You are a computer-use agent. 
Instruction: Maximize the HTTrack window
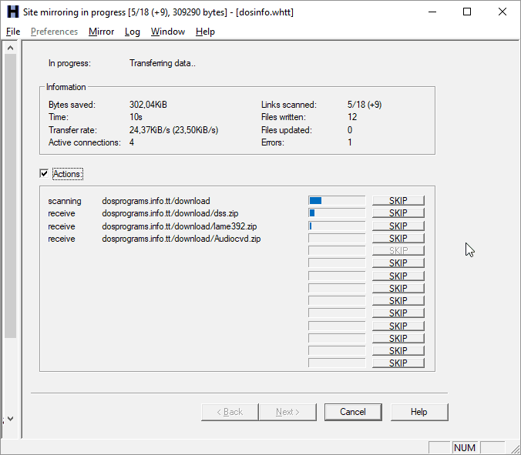(467, 12)
